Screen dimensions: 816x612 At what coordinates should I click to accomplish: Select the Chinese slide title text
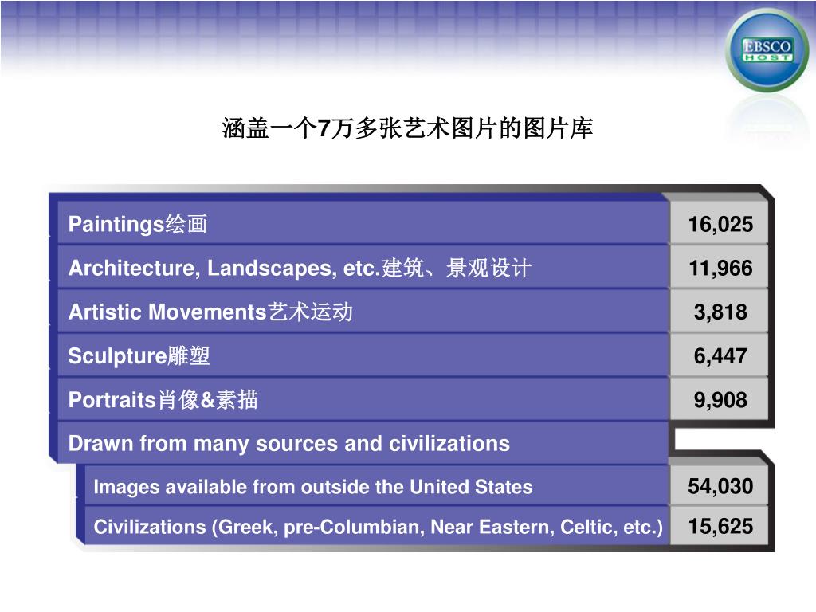point(407,128)
